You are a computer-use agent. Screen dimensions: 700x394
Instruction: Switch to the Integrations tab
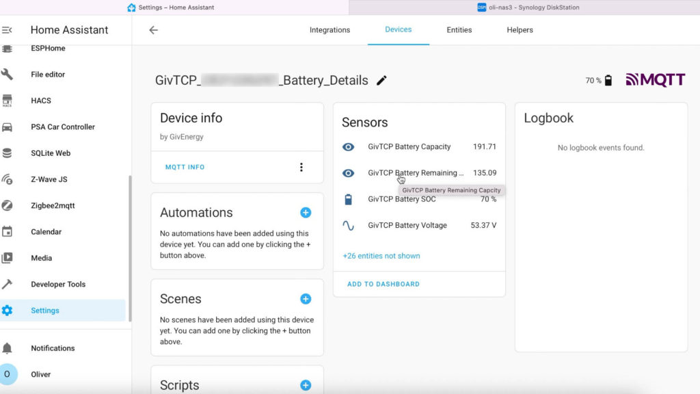tap(330, 30)
